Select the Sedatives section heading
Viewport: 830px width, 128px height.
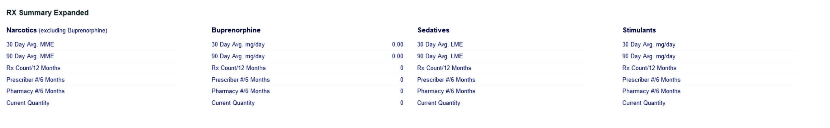point(433,30)
